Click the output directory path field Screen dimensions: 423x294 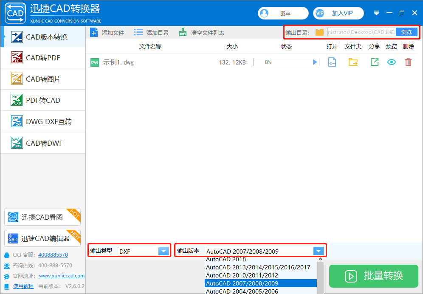[361, 32]
